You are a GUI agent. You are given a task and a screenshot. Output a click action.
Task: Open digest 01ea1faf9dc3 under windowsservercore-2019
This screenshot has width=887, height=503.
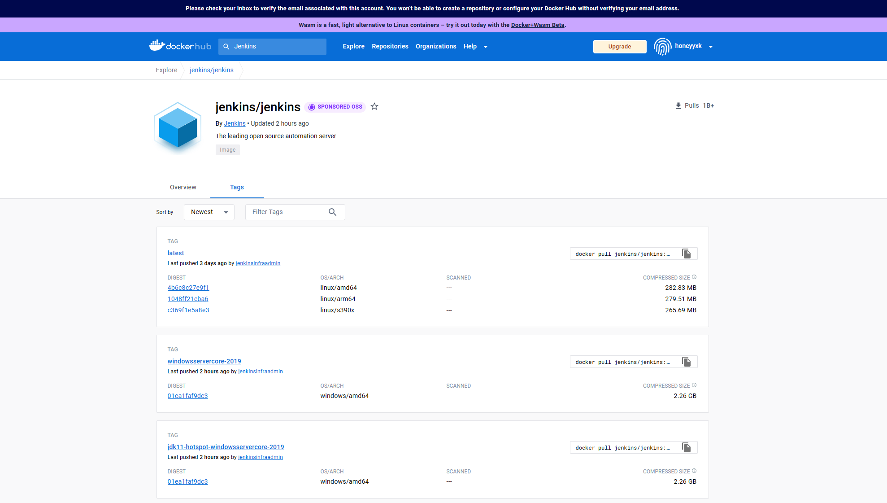pos(187,396)
